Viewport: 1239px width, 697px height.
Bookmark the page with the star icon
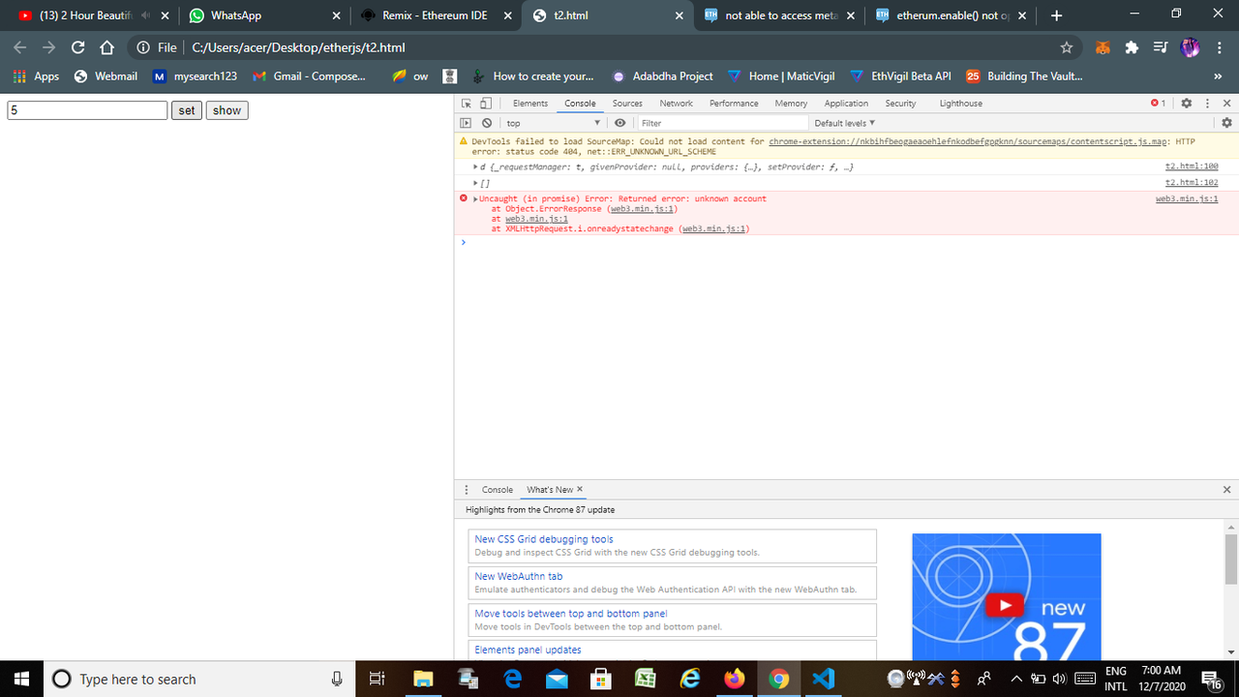(x=1066, y=46)
